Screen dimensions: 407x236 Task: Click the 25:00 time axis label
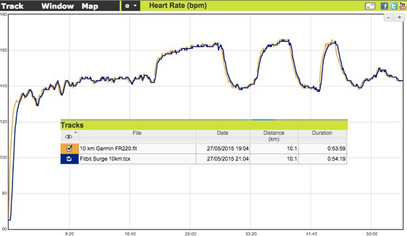point(190,233)
